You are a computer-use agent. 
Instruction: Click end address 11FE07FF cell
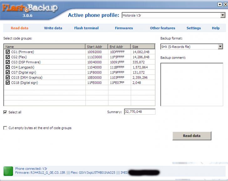pyautogui.click(x=117, y=83)
